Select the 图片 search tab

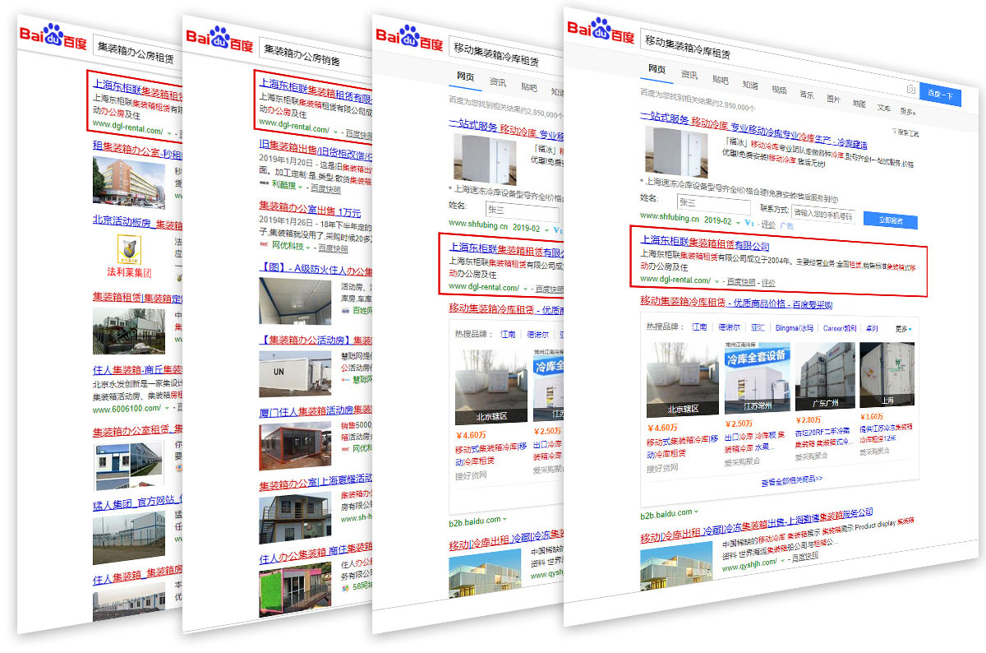pos(833,98)
